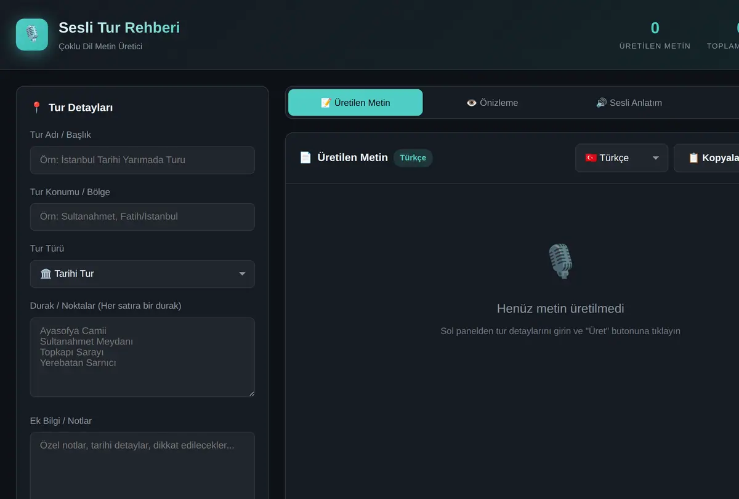Click the Üretilen Metin counter value

[x=655, y=28]
